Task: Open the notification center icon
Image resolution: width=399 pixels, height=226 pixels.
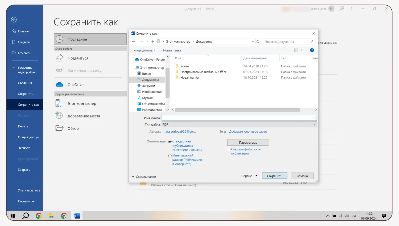Action: 384,216
